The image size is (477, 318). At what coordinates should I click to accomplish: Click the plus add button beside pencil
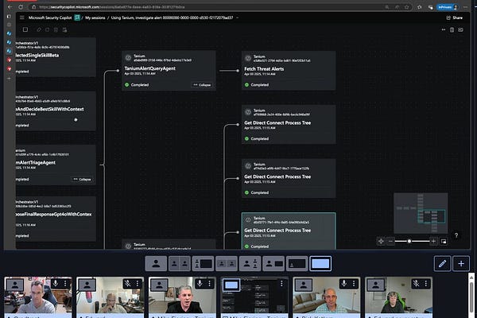click(x=461, y=263)
